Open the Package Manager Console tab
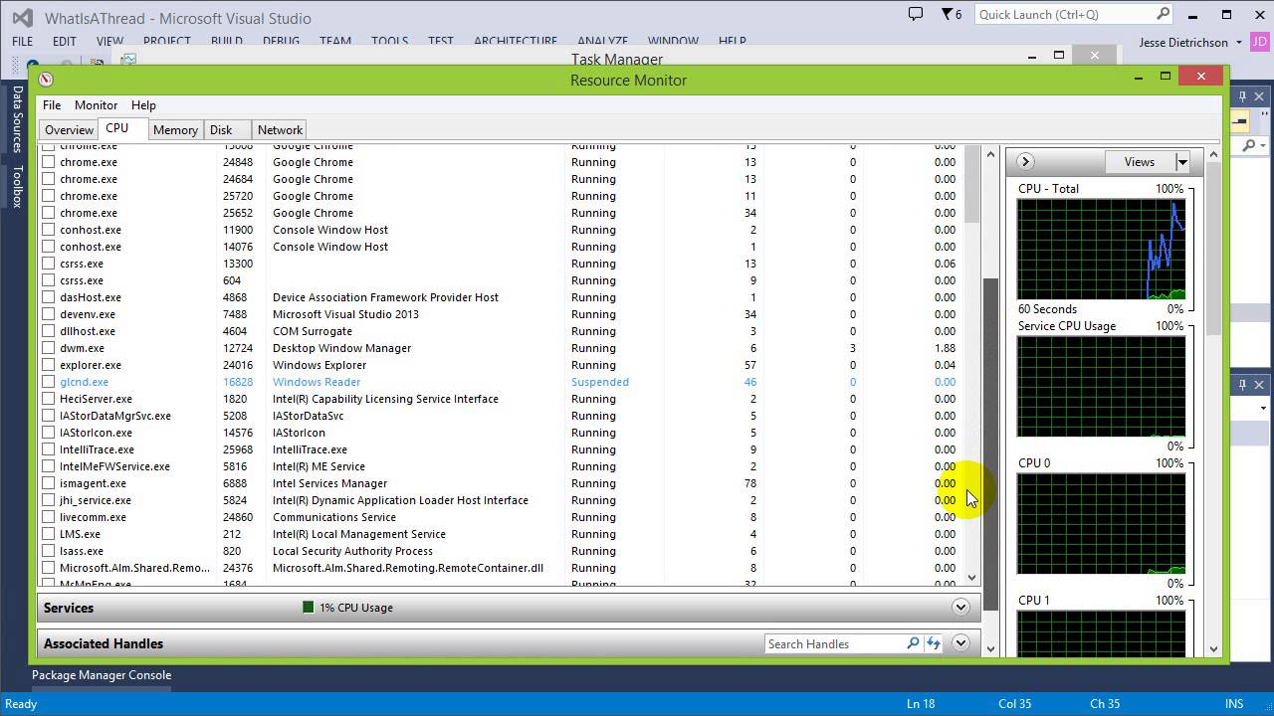 (102, 675)
